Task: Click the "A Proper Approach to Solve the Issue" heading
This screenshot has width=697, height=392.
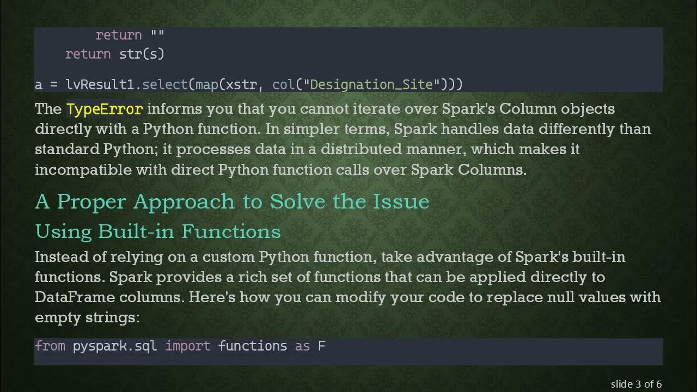Action: pyautogui.click(x=232, y=201)
